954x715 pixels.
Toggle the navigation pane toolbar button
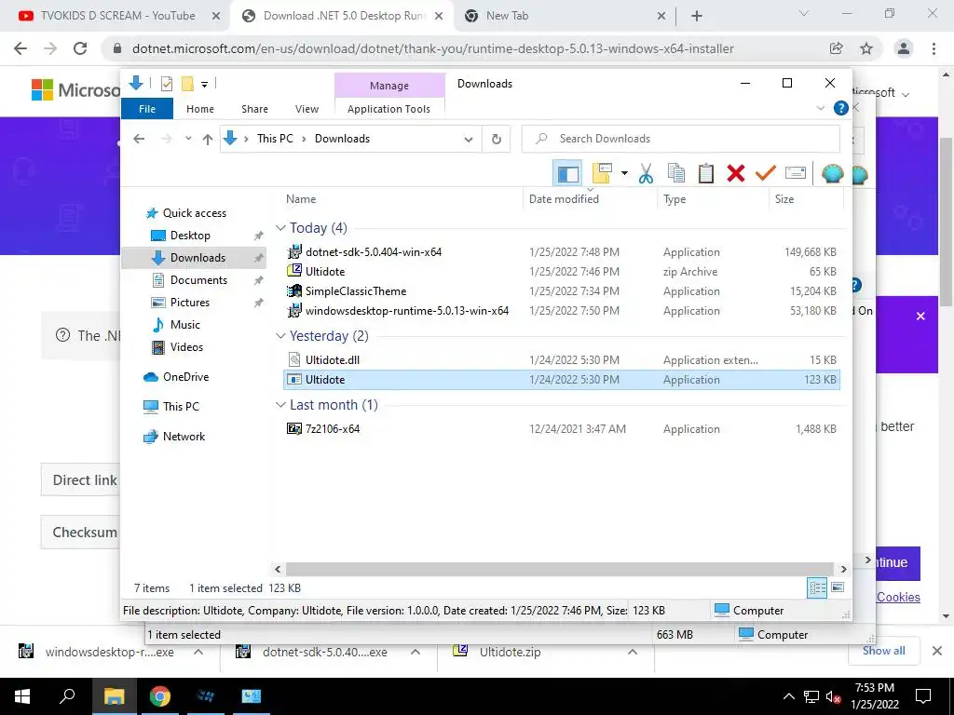click(x=567, y=174)
